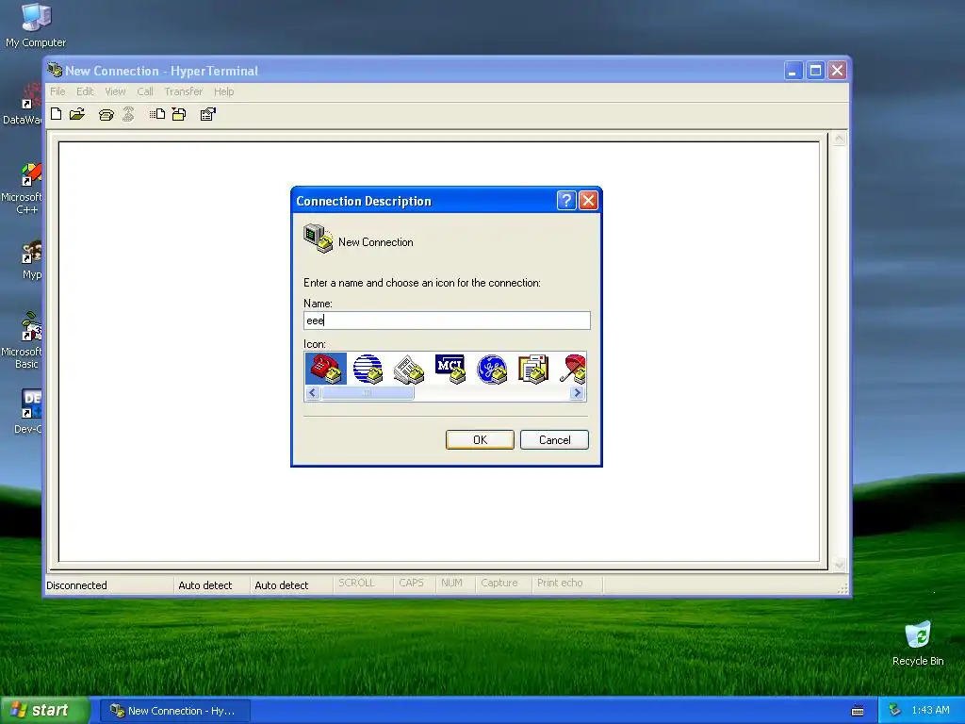Open the Call menu
This screenshot has width=965, height=724.
[144, 91]
